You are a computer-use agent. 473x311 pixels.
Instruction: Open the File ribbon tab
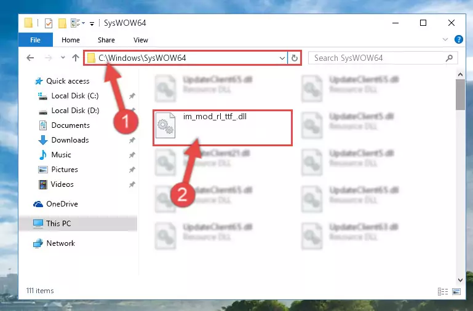coord(35,40)
